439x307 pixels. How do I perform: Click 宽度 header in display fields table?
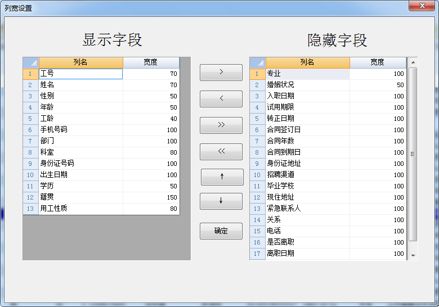pos(151,62)
